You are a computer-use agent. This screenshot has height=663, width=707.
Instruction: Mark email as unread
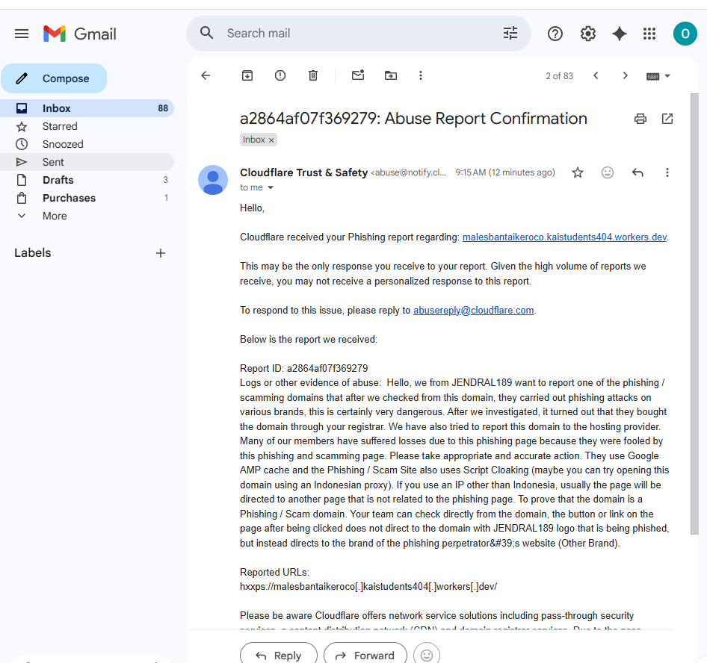coord(358,75)
